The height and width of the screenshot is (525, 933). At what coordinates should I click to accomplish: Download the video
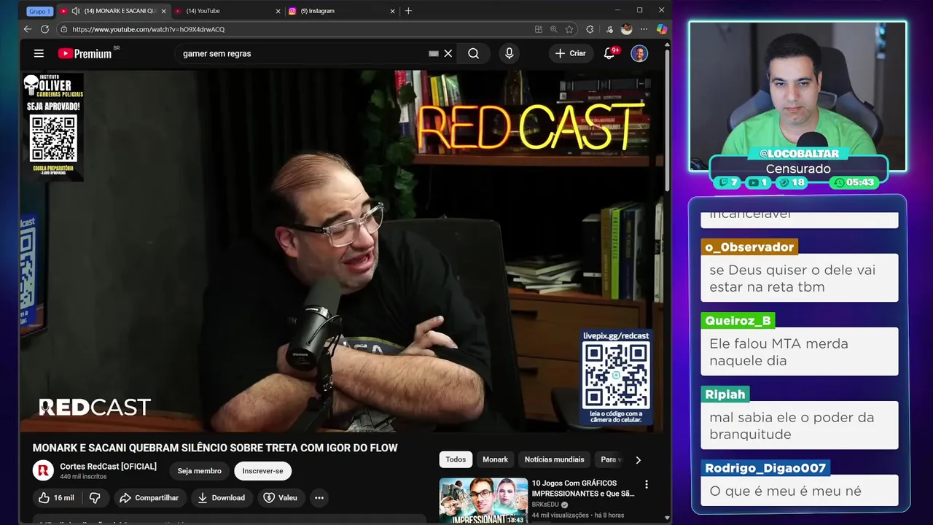tap(222, 497)
